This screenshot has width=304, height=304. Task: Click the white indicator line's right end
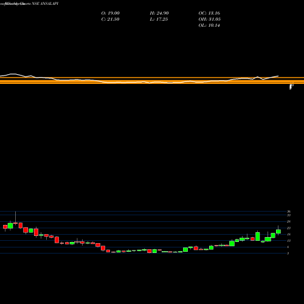tap(278, 76)
